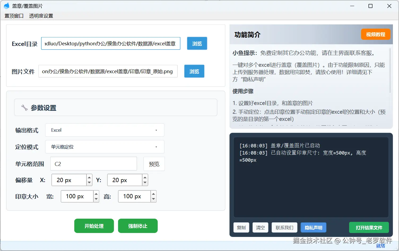Click 浏览 button next to Excel目录
The image size is (399, 251).
(x=197, y=43)
